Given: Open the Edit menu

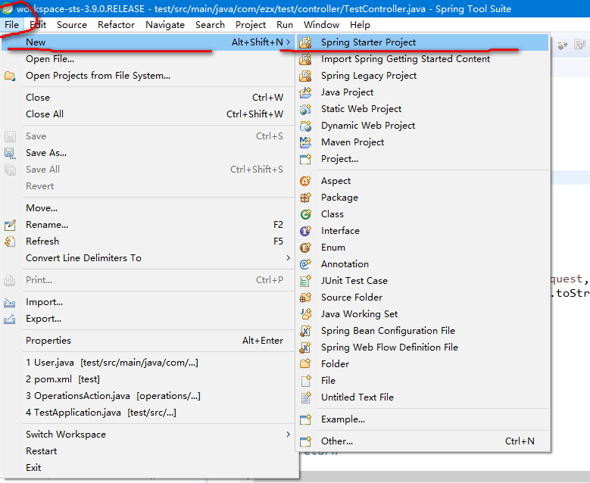Looking at the screenshot, I should [x=38, y=25].
